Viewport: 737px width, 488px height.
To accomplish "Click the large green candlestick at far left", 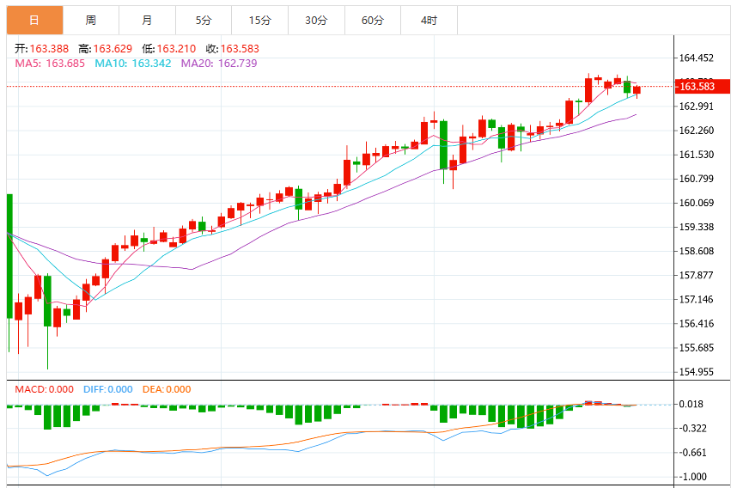I will click(x=9, y=256).
